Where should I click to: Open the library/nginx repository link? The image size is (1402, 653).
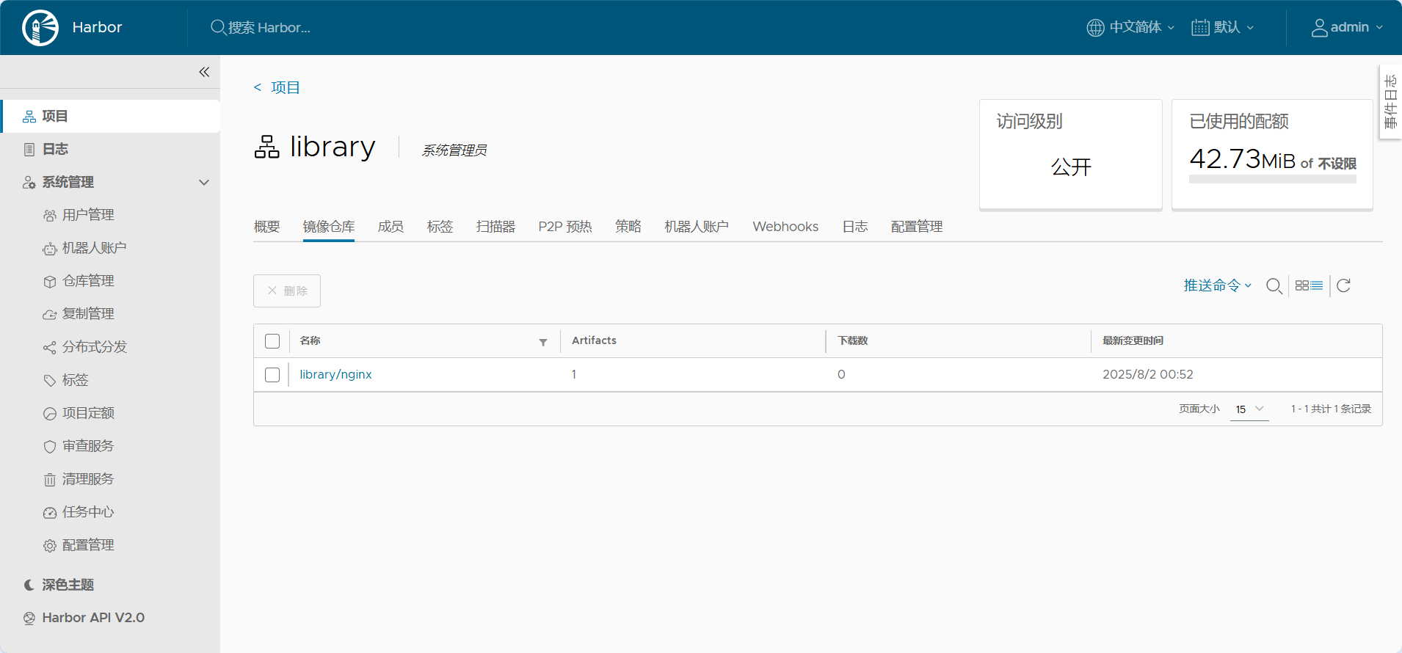335,375
